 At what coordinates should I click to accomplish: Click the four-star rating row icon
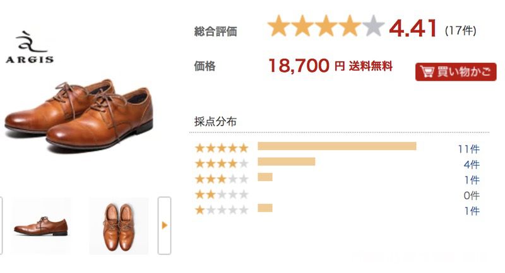(222, 163)
